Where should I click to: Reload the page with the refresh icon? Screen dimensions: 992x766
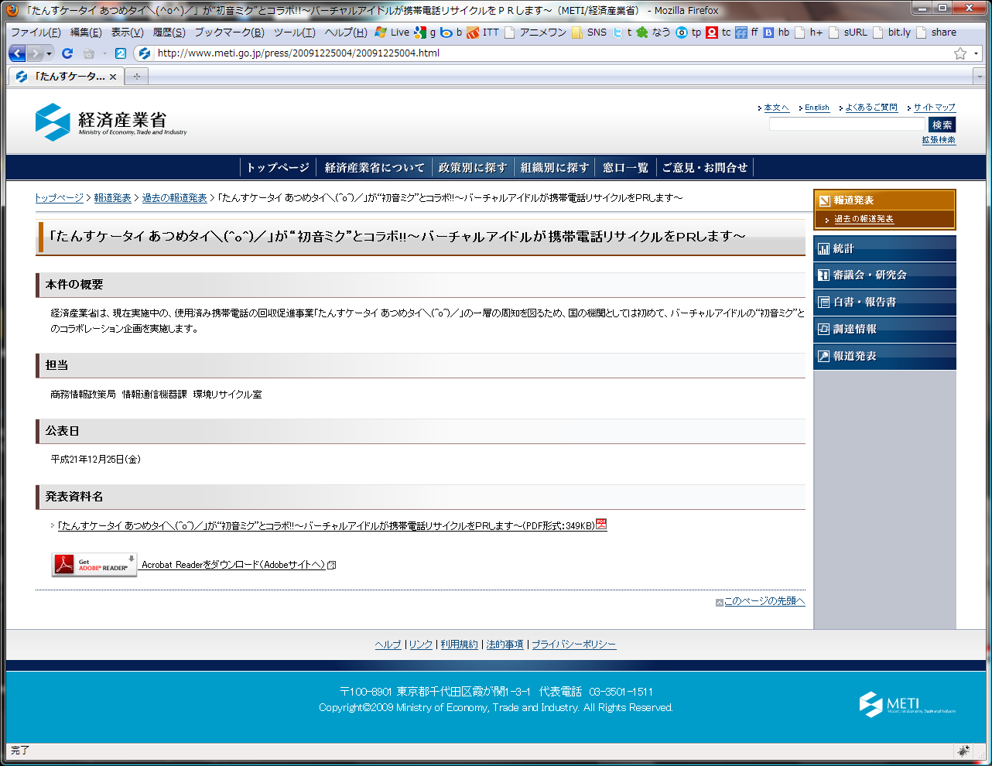(x=67, y=53)
